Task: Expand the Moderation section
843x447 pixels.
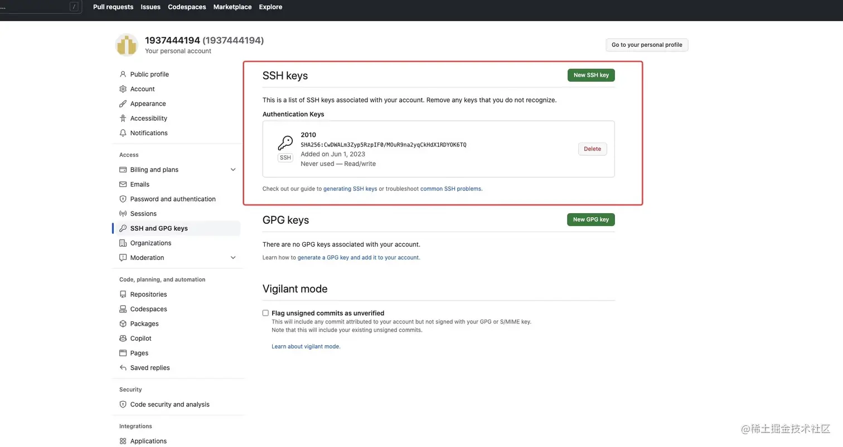Action: (233, 258)
